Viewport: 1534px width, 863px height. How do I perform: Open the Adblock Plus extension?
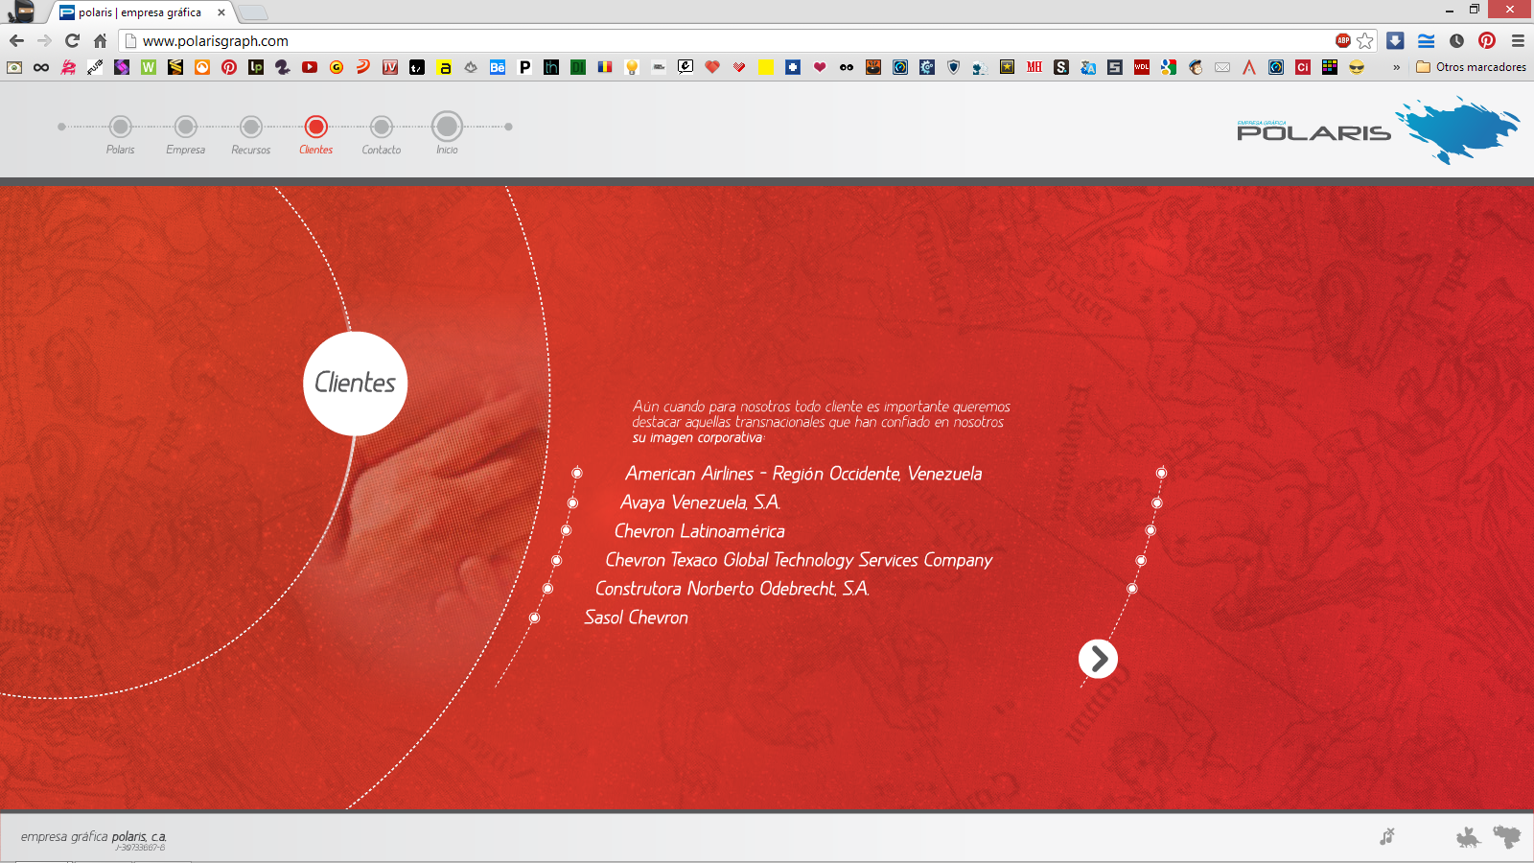tap(1343, 40)
